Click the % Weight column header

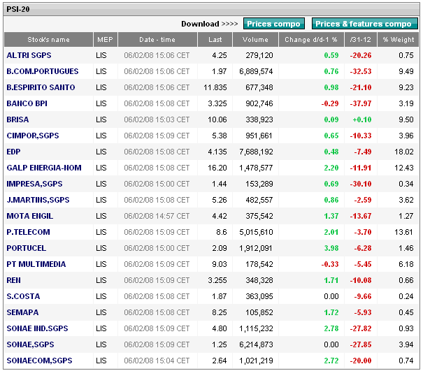tap(399, 40)
